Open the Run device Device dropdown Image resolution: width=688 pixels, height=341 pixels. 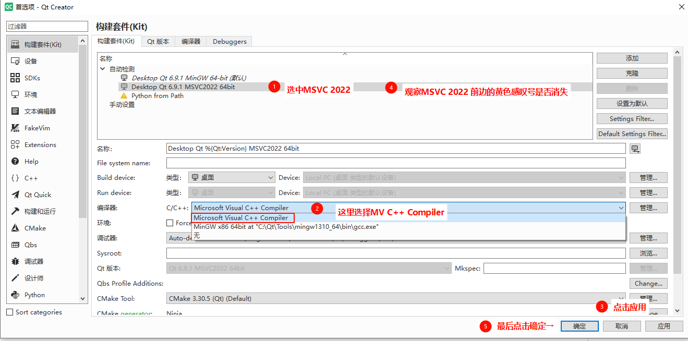464,192
